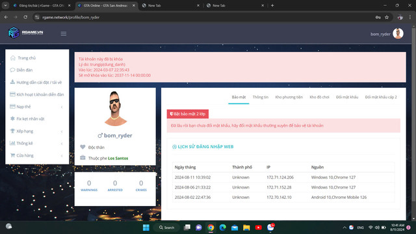Click the download icon beside Hướng dẫn cài đặt
This screenshot has height=234, width=416.
pos(12,82)
